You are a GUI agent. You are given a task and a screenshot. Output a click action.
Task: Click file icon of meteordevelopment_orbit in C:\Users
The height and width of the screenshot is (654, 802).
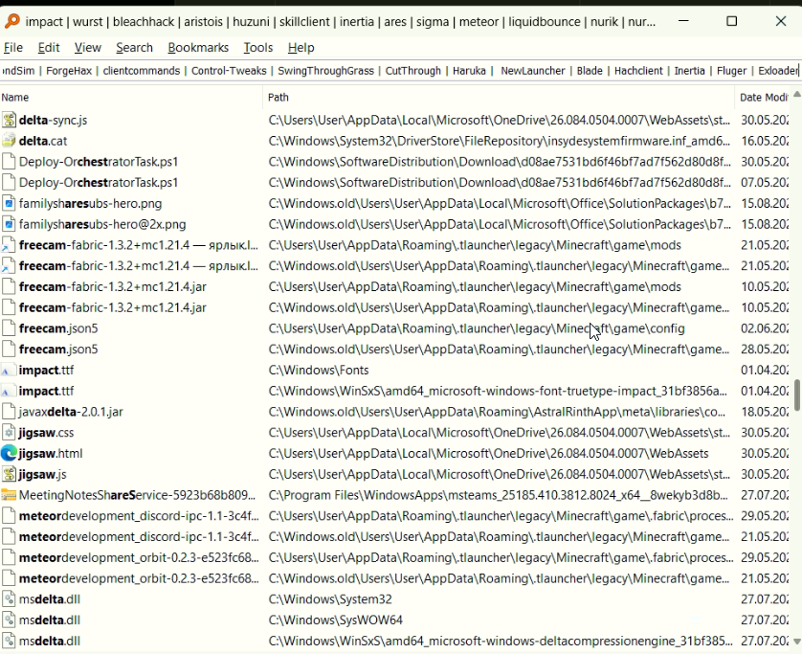(x=9, y=558)
